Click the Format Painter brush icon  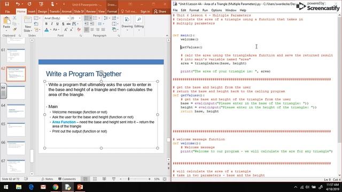point(14,29)
